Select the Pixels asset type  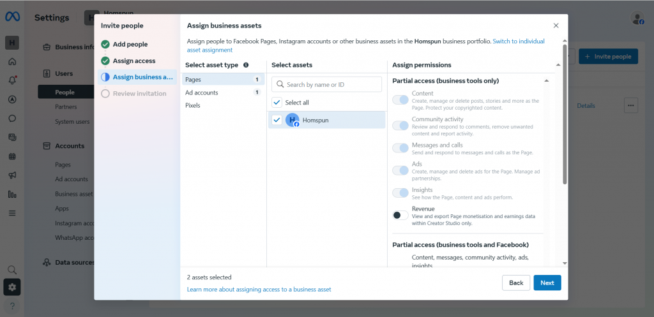pos(223,105)
